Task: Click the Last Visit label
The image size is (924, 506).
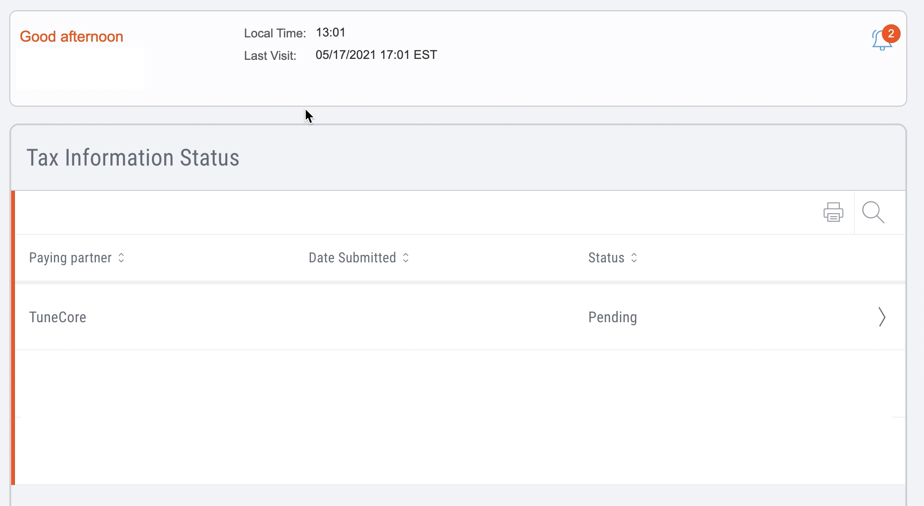Action: [270, 56]
